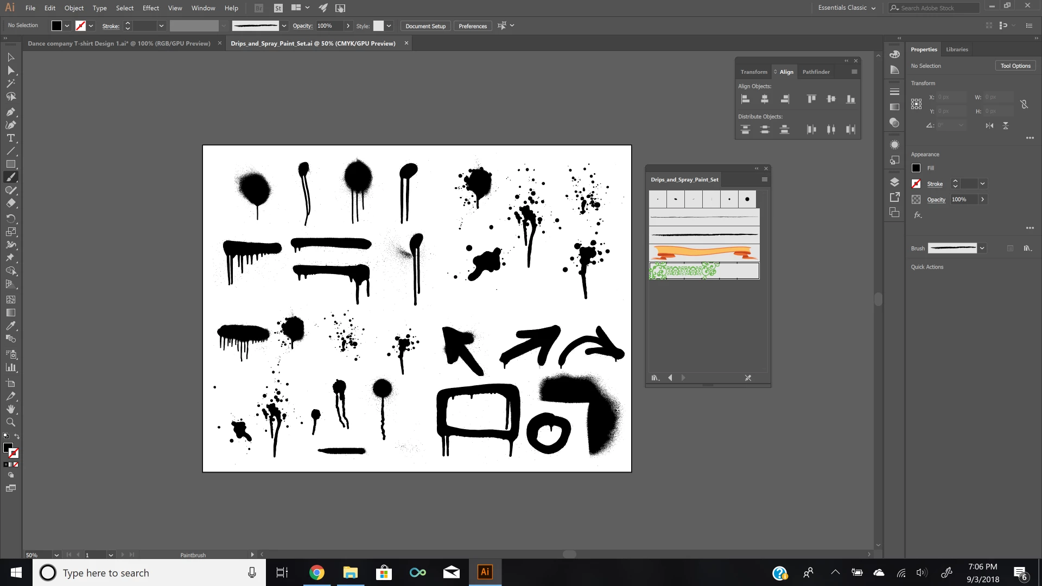Select the Magic Wand tool
The width and height of the screenshot is (1042, 586).
point(10,84)
